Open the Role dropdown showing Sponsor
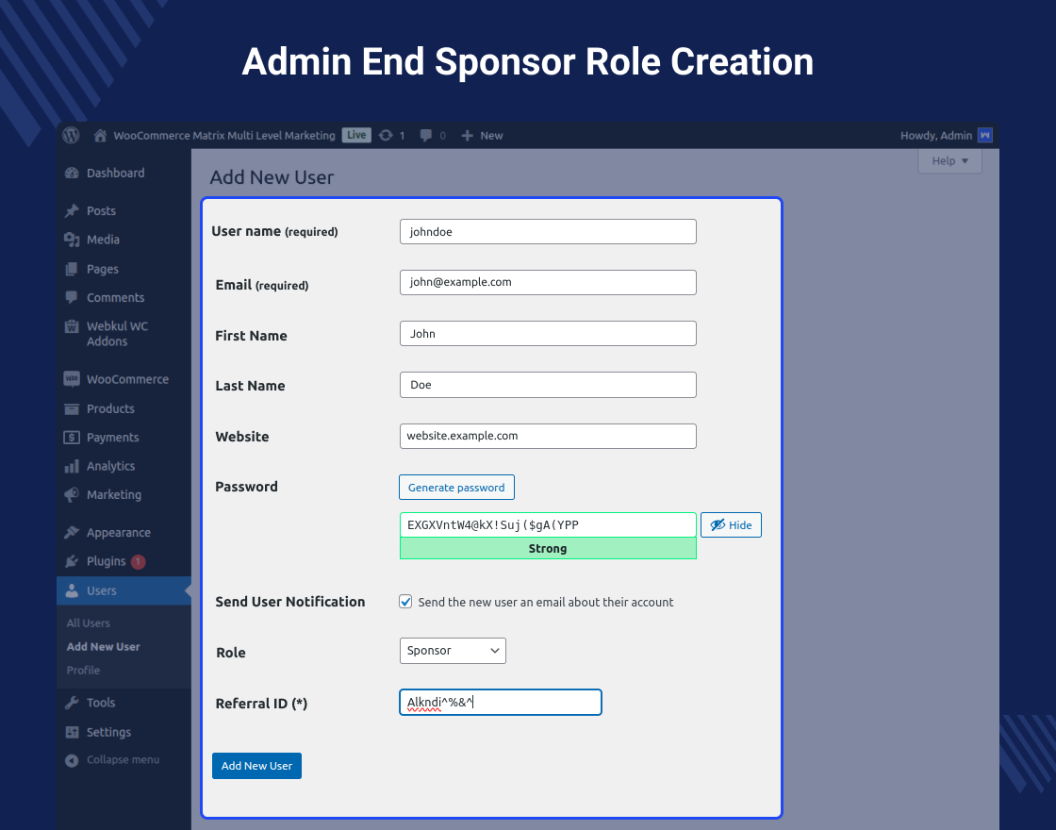 click(453, 651)
